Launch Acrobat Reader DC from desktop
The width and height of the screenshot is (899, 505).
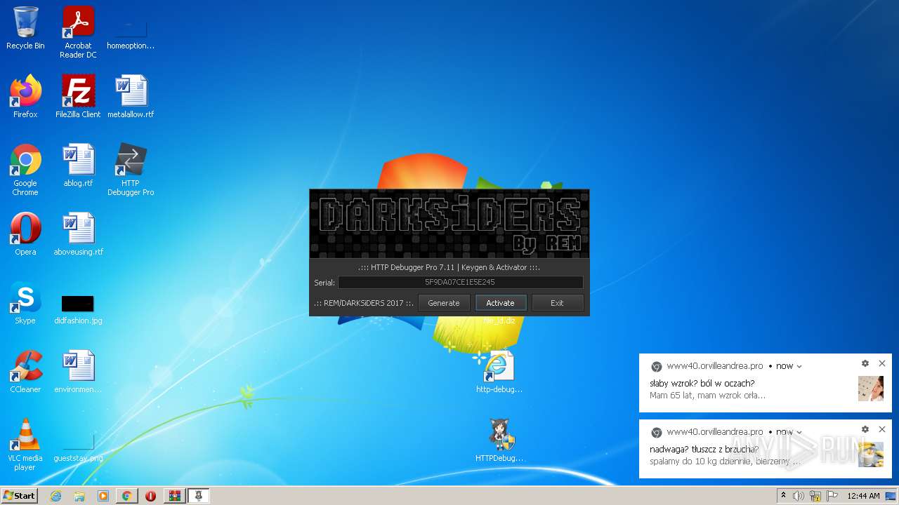[78, 32]
